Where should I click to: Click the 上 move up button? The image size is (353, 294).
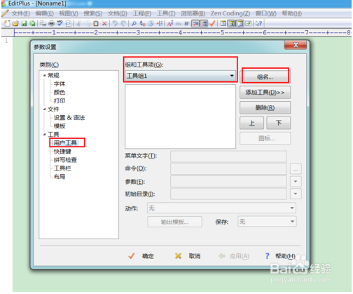(x=251, y=123)
